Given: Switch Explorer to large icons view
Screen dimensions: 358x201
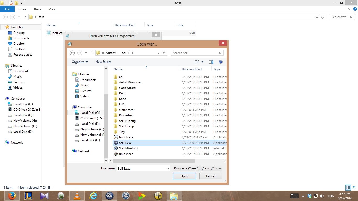Looking at the screenshot, I should (x=354, y=188).
